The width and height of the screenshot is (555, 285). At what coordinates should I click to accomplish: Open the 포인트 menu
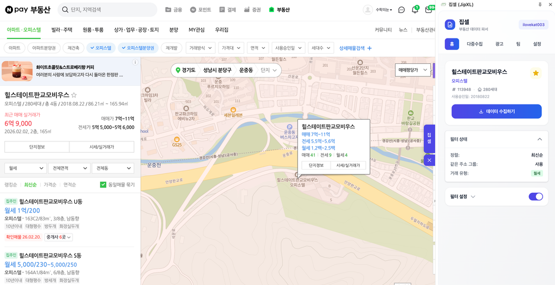point(201,10)
